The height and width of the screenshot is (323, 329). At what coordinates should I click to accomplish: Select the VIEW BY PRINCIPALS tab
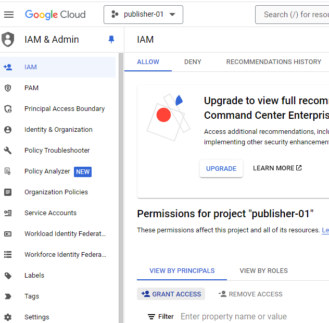pyautogui.click(x=182, y=271)
